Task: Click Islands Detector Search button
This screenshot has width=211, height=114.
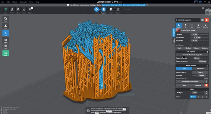Action: coord(200,72)
